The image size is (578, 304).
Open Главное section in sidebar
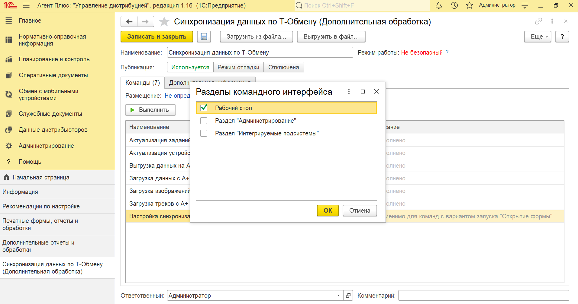(30, 21)
